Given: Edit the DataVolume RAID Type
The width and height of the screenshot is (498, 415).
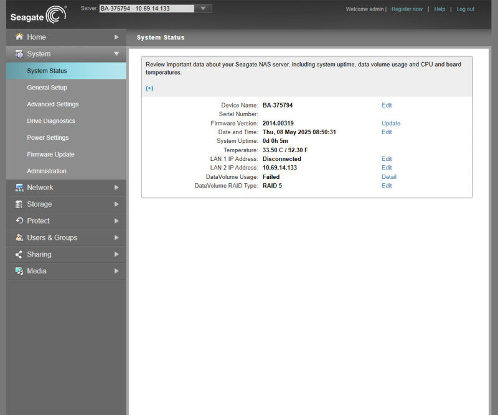Looking at the screenshot, I should point(387,186).
